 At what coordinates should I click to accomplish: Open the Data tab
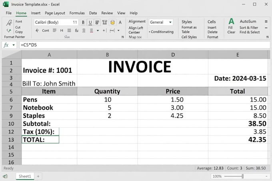(93, 13)
